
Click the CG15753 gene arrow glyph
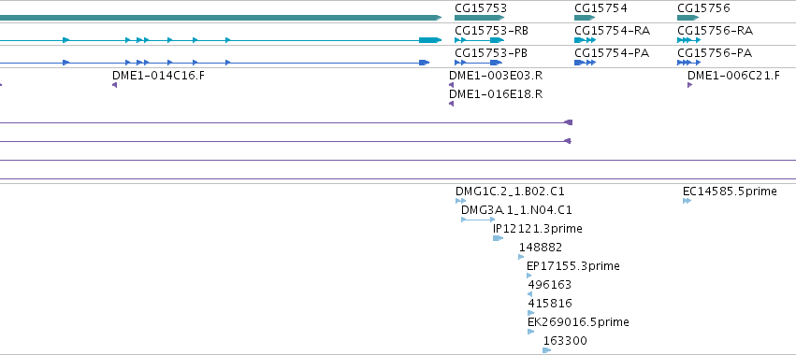[x=480, y=18]
